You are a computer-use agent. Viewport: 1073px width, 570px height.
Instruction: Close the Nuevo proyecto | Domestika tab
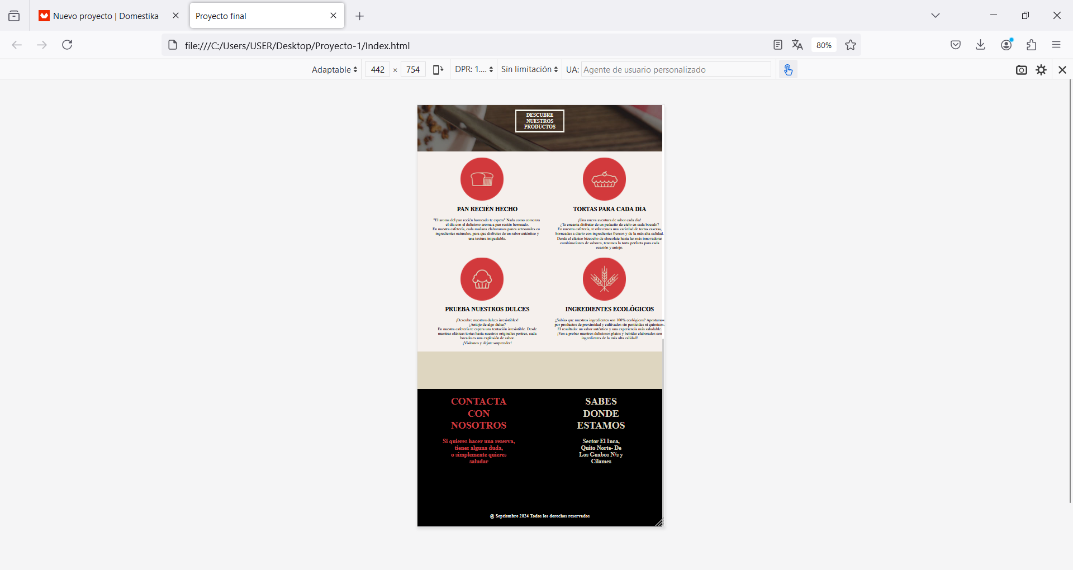175,16
